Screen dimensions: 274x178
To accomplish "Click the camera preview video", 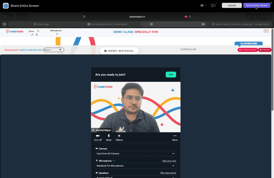I will pyautogui.click(x=136, y=107).
